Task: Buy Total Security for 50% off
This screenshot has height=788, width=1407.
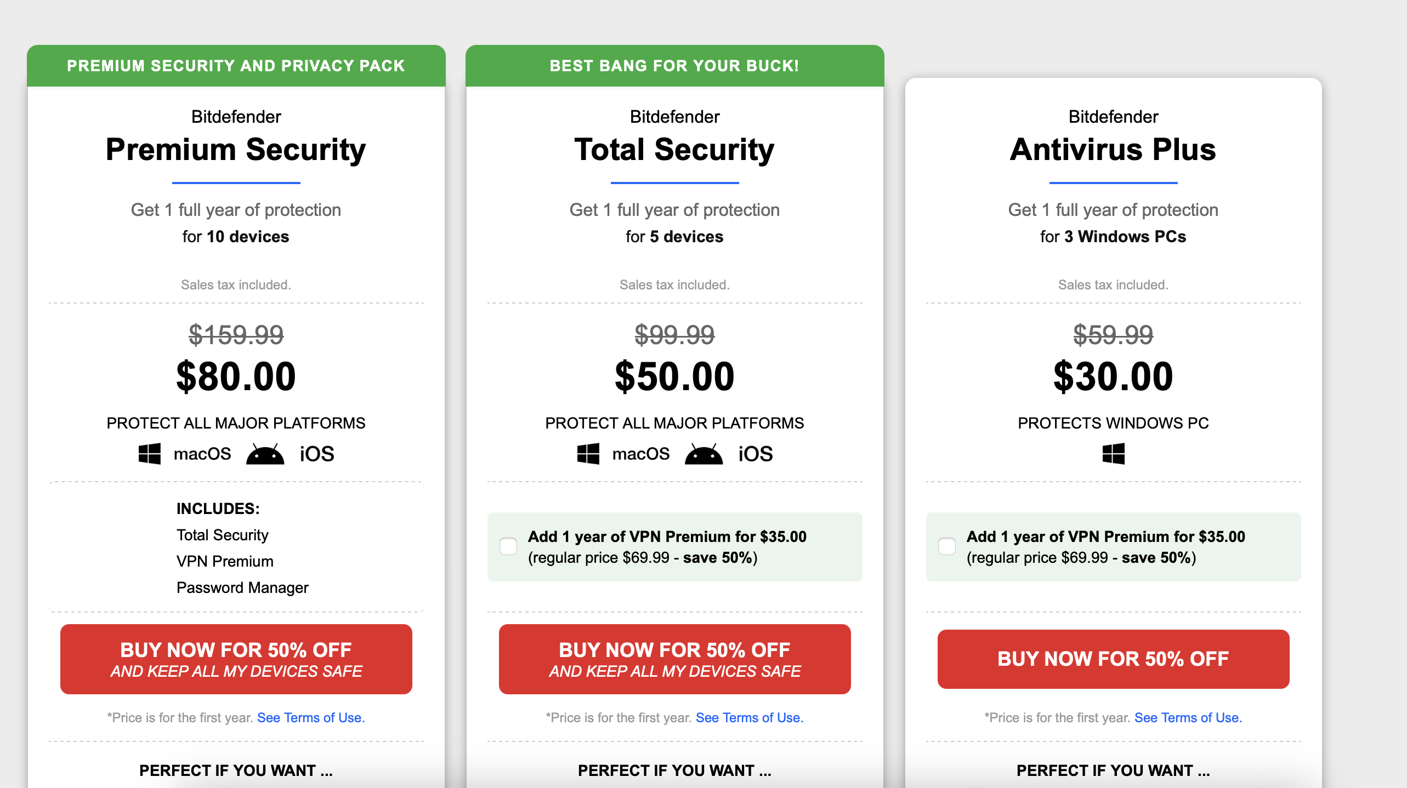Action: point(674,659)
